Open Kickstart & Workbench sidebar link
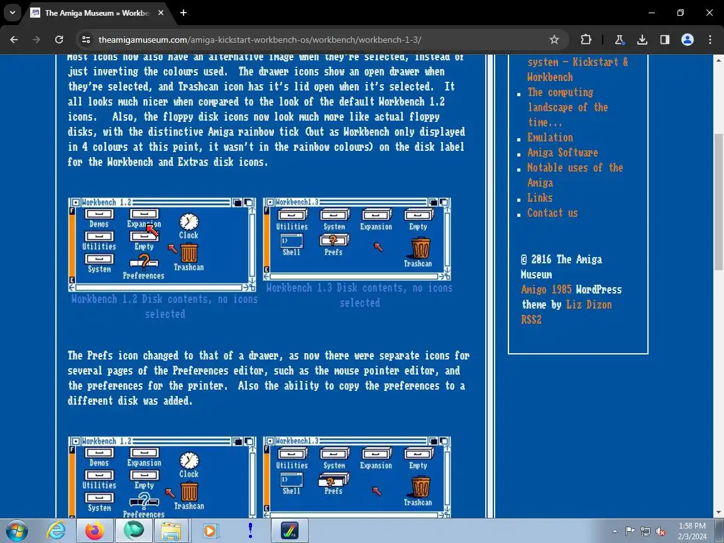724x543 pixels. coord(578,69)
